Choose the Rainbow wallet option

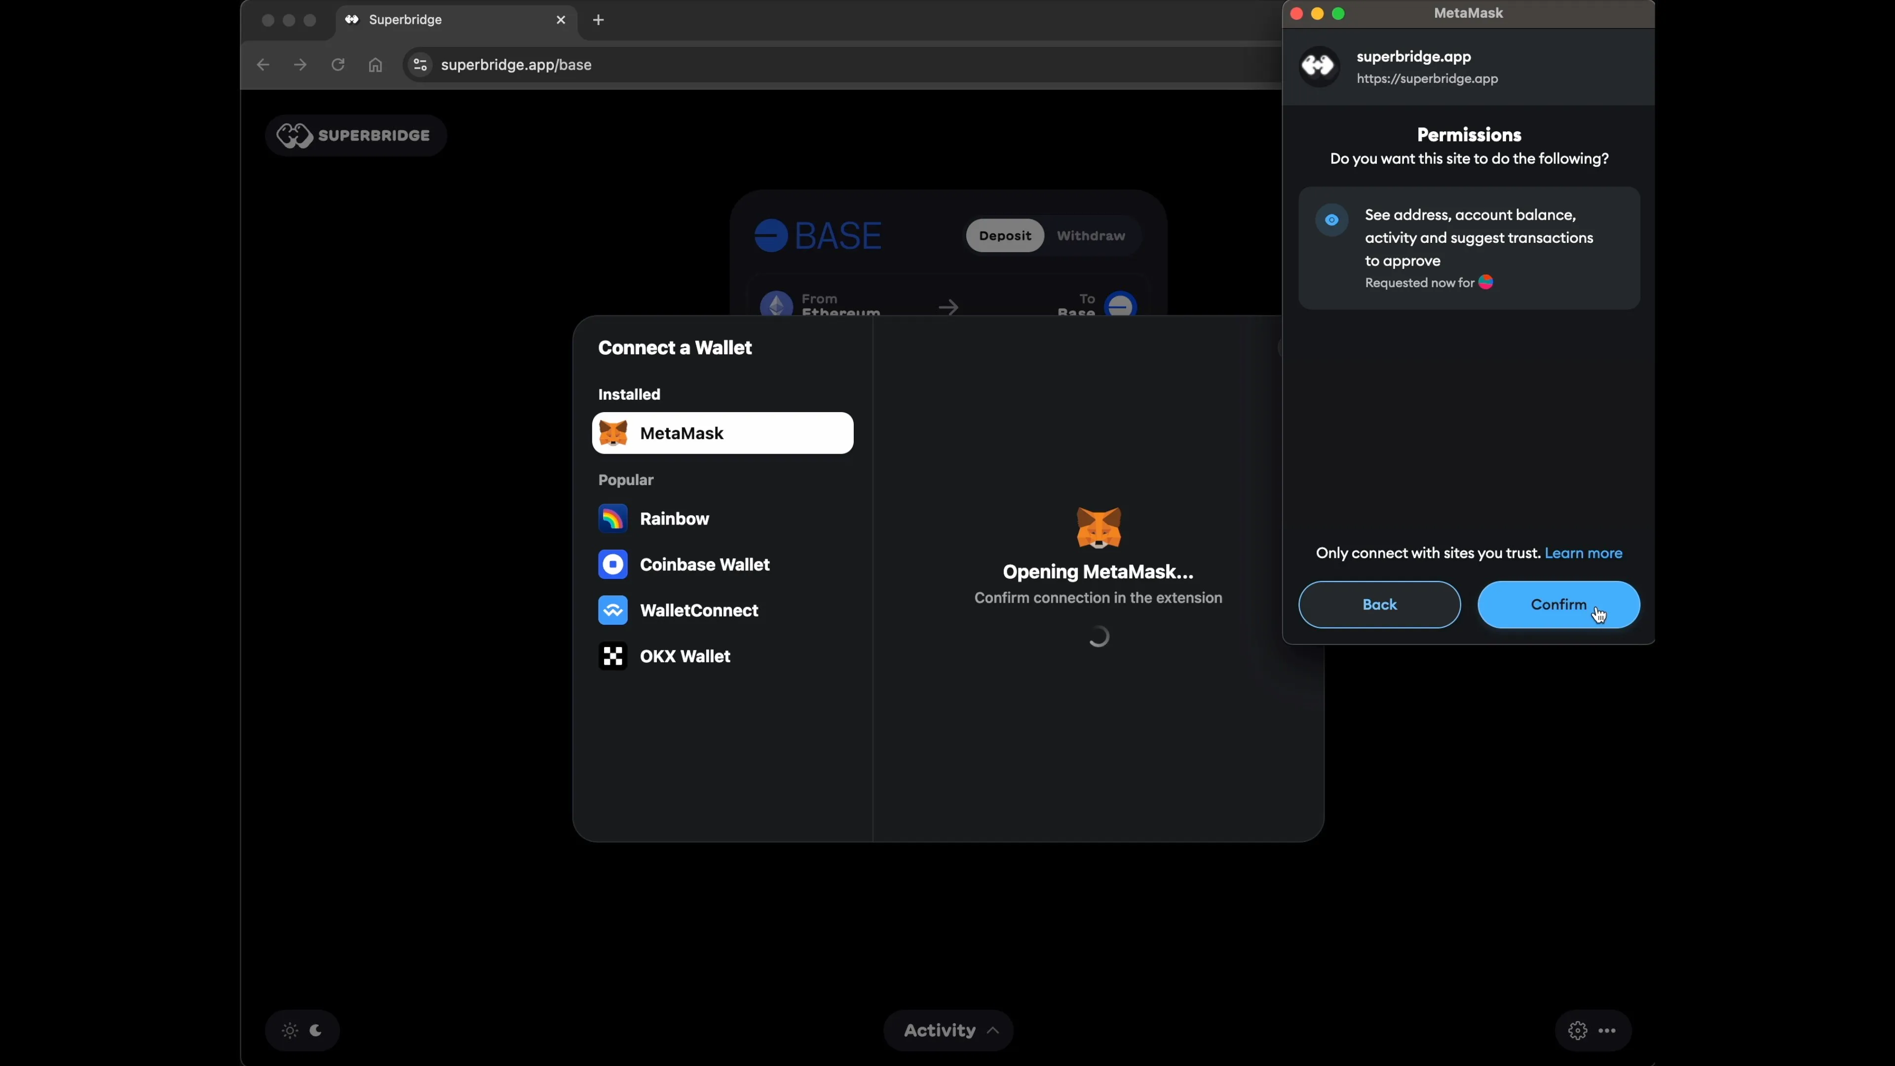tap(722, 518)
